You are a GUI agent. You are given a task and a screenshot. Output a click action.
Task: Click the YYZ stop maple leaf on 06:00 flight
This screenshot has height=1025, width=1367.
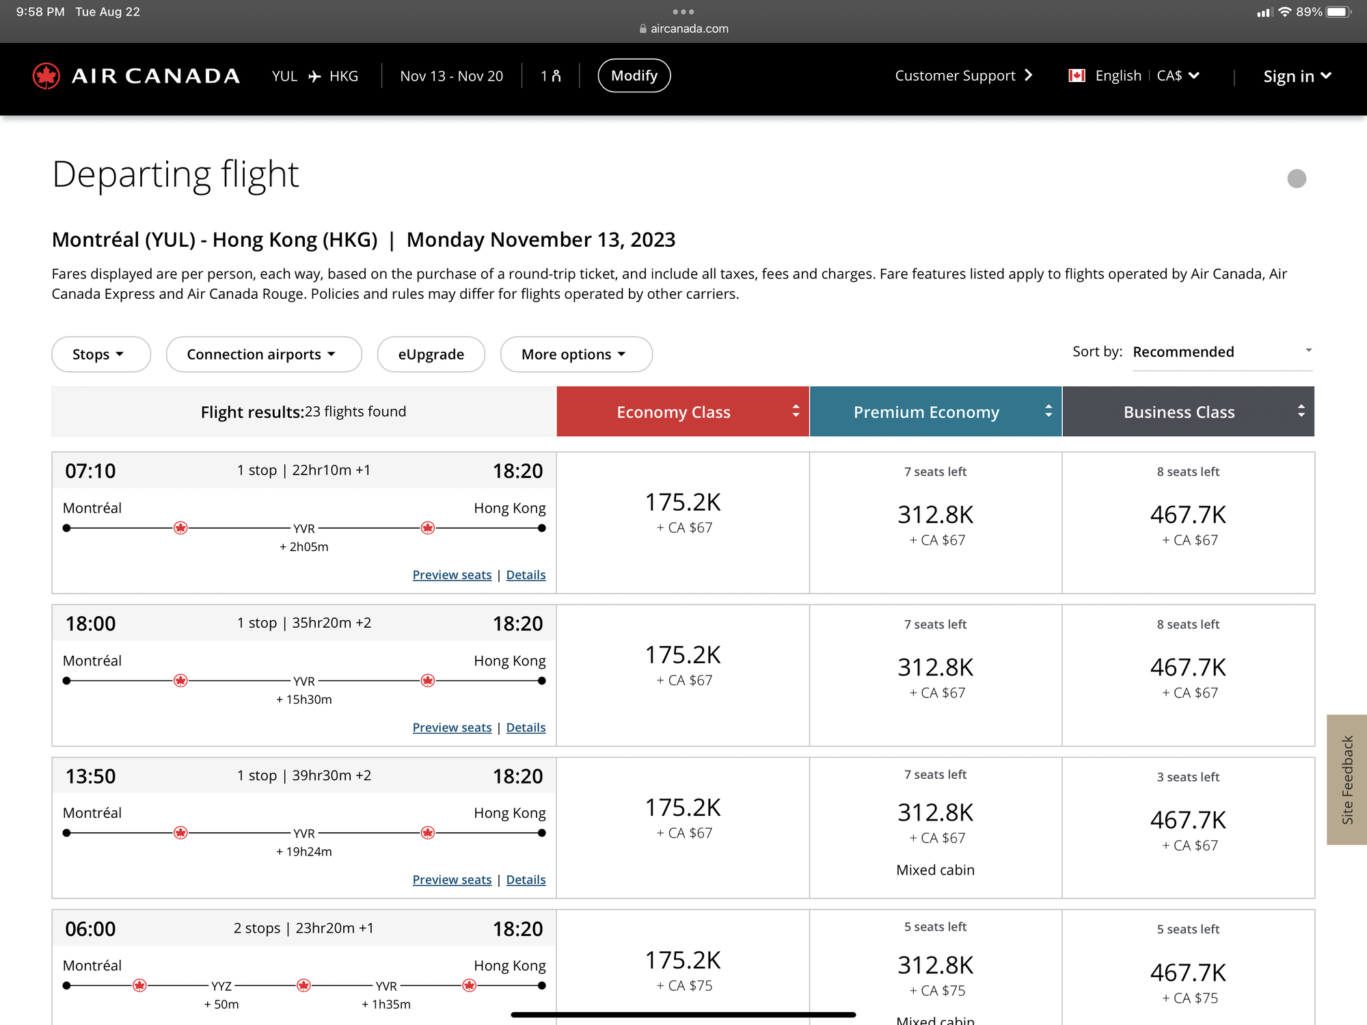point(139,985)
